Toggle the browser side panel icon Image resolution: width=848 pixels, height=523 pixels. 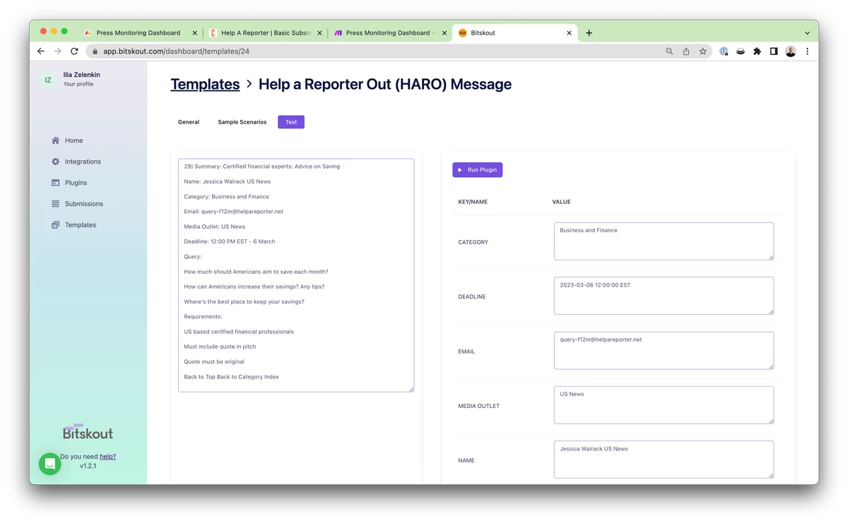tap(774, 52)
